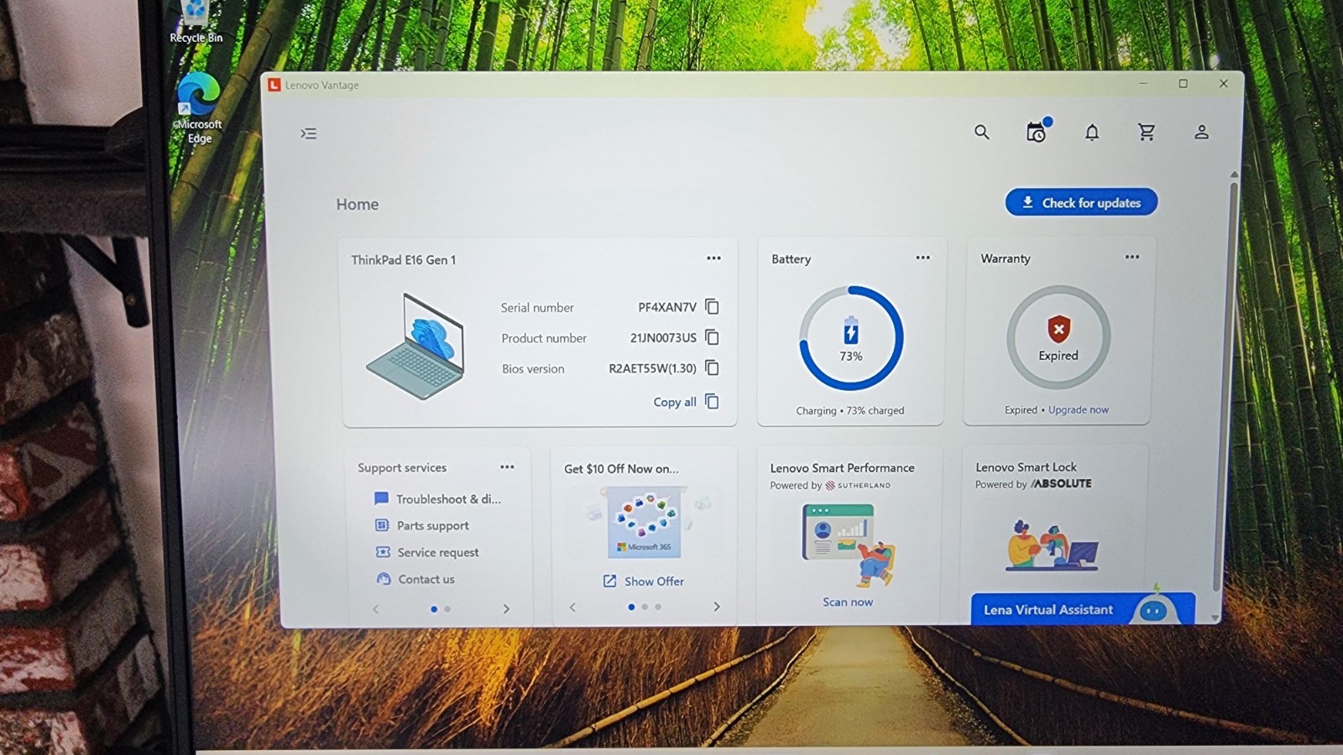
Task: Open Lena Virtual Assistant chat
Action: coord(1082,609)
